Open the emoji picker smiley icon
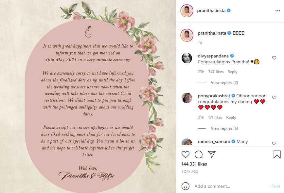This screenshot has height=193, width=284. coord(185,186)
